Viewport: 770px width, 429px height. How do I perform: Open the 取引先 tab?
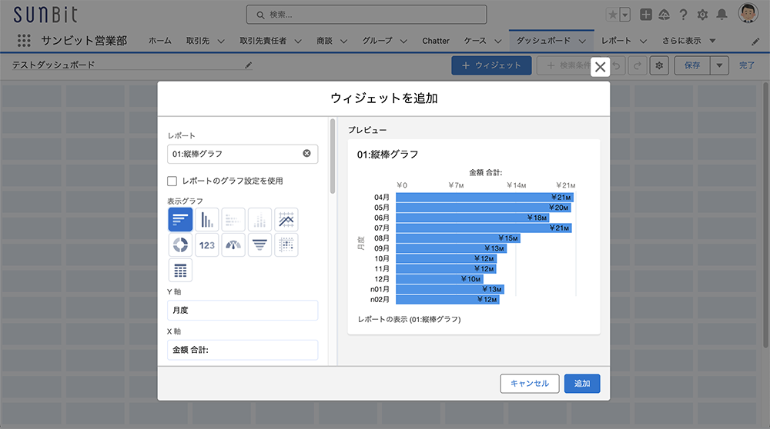tap(198, 41)
